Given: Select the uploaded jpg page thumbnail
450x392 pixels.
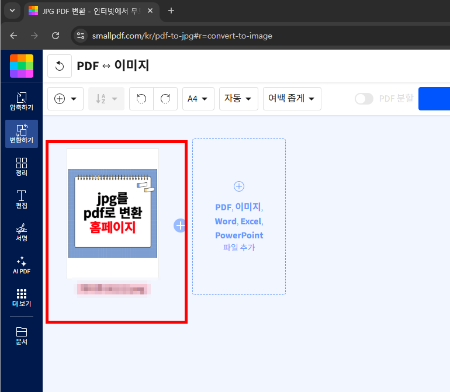Looking at the screenshot, I should tap(113, 213).
